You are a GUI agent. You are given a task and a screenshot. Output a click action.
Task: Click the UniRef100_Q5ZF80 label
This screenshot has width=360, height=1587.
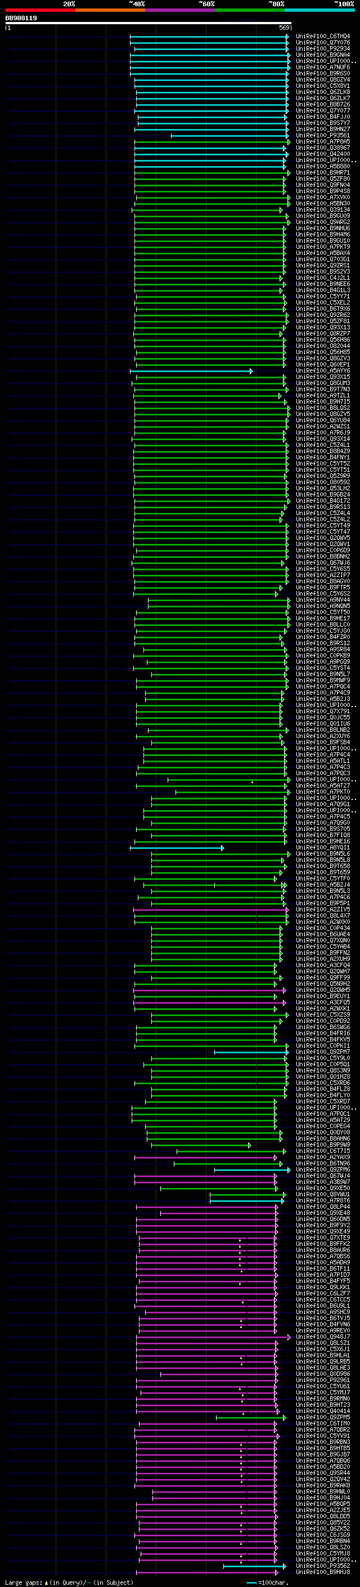tap(323, 178)
